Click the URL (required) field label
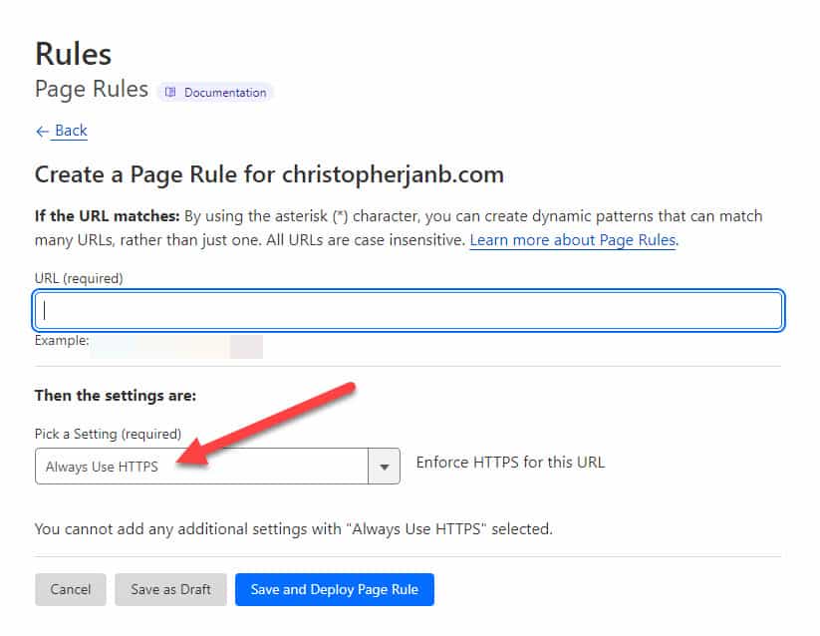Viewport: 820px width, 636px height. (x=79, y=278)
